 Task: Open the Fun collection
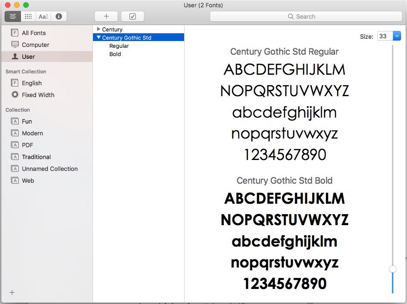pos(47,122)
